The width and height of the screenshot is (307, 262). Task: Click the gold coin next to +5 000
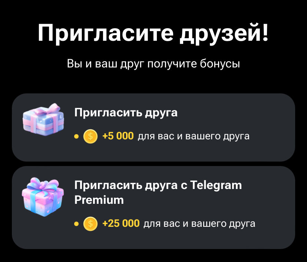[x=90, y=136]
